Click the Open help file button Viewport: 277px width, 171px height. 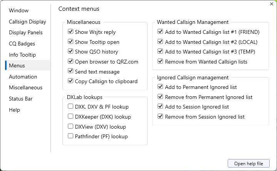point(248,164)
